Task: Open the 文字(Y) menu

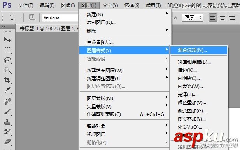Action: point(110,5)
